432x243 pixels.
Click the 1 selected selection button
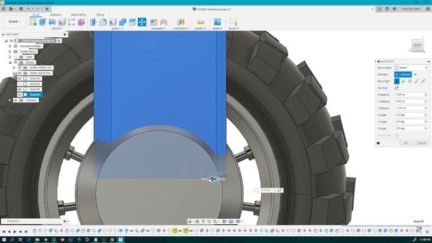[403, 74]
